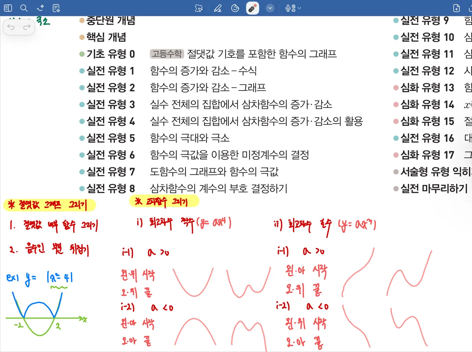Click '실전 유형 6' label
Viewport: 472px width, 352px height.
click(111, 155)
